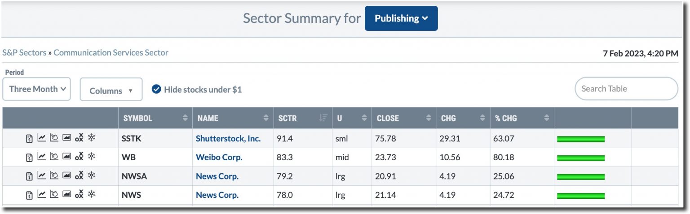690x214 pixels.
Task: Open the Symbol Summary document icon for SSTK
Action: click(x=29, y=138)
